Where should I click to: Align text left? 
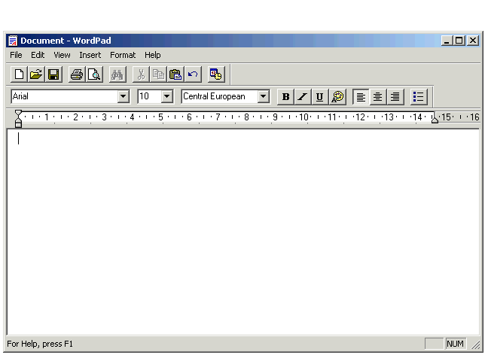[361, 97]
